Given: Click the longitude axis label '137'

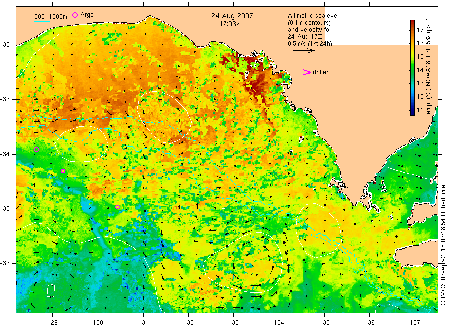Looking at the screenshot, I should tap(415, 323).
